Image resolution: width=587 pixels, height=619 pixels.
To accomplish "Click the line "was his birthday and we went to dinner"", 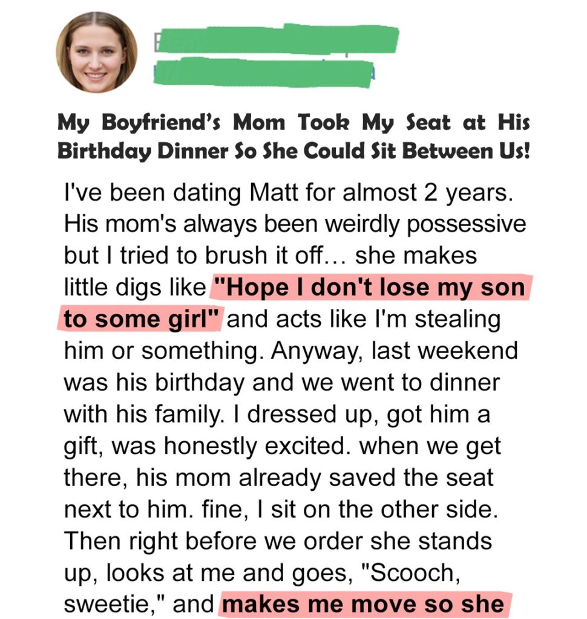I will coord(282,383).
